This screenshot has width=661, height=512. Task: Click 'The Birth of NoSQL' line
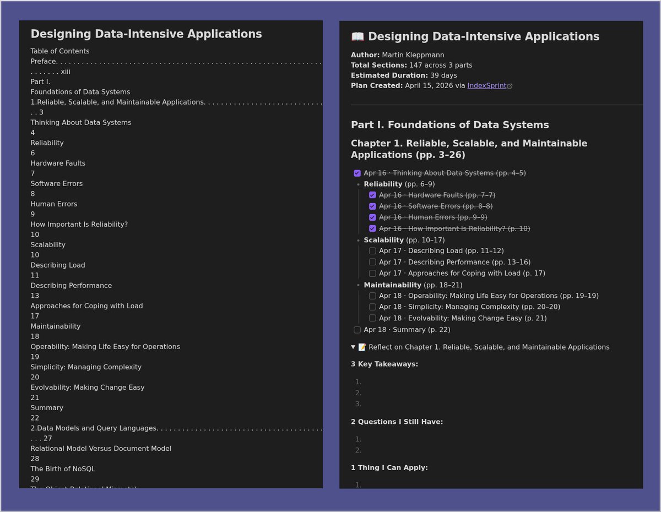coord(63,469)
